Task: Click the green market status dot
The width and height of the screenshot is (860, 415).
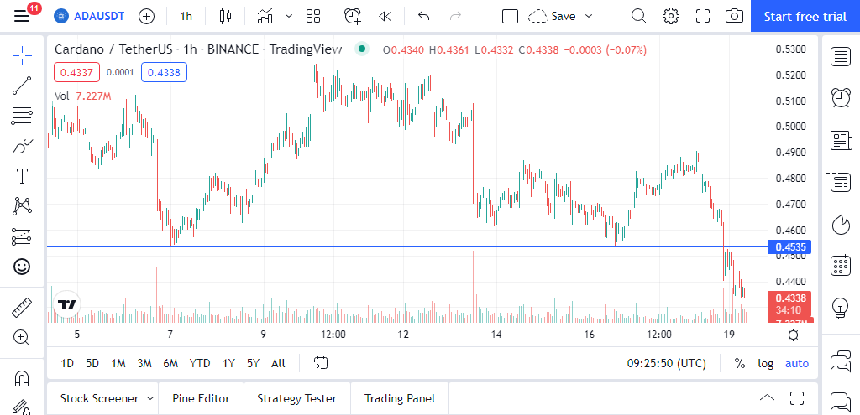Action: pyautogui.click(x=361, y=49)
